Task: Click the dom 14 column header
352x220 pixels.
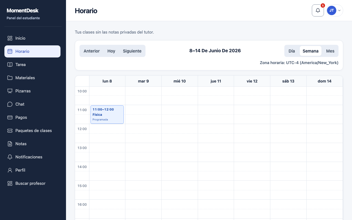Action: (x=324, y=81)
